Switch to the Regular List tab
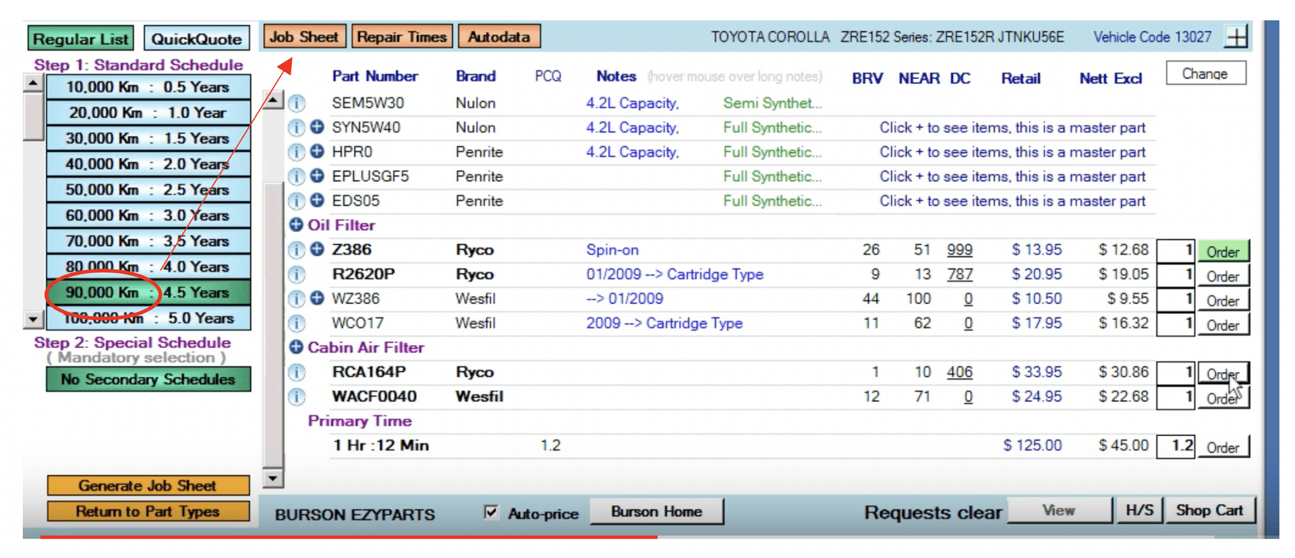This screenshot has width=1295, height=558. tap(80, 38)
